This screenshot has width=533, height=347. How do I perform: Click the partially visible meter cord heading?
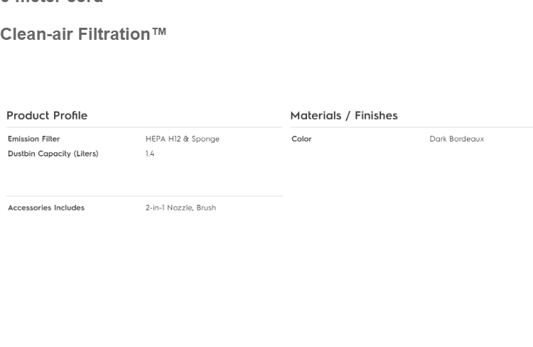[x=51, y=1]
